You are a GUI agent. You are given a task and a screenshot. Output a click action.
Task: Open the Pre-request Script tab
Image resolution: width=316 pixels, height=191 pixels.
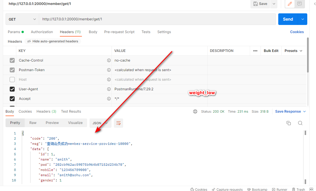119,32
